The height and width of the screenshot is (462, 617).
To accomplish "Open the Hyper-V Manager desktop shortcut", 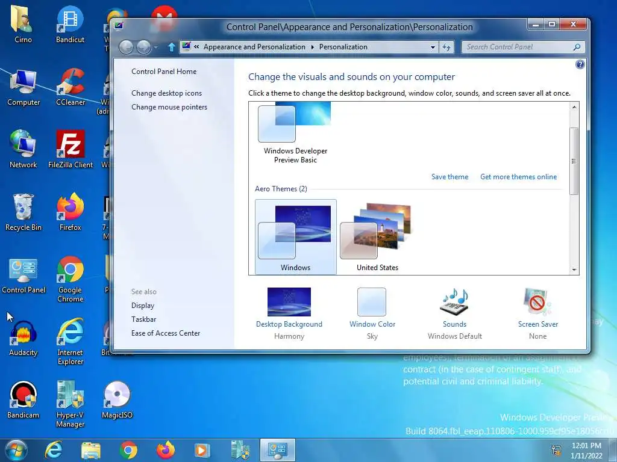I will pyautogui.click(x=70, y=404).
